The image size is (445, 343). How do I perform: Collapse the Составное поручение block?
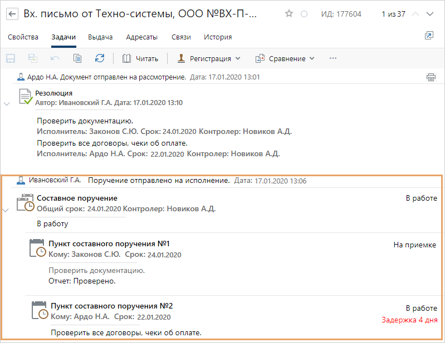click(x=6, y=210)
